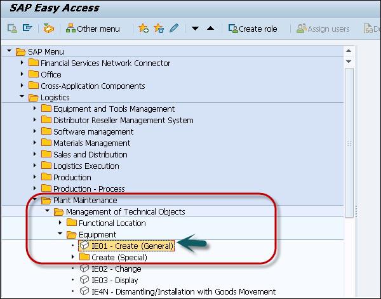Select the Plant Maintenance tree label
The height and width of the screenshot is (299, 381).
[85, 201]
